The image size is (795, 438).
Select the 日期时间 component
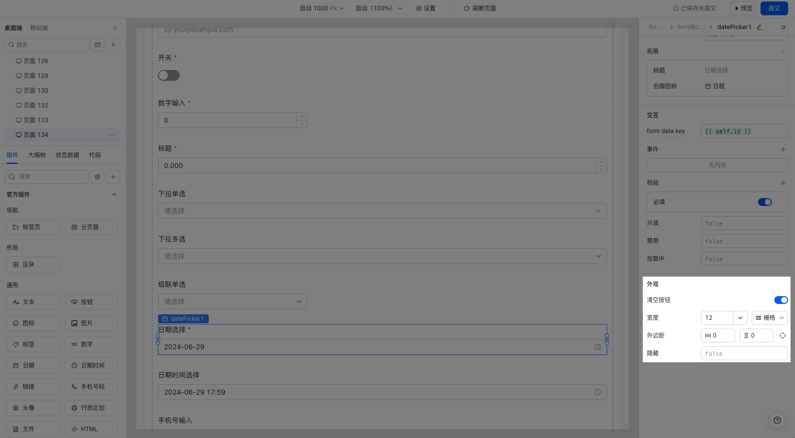(x=91, y=366)
